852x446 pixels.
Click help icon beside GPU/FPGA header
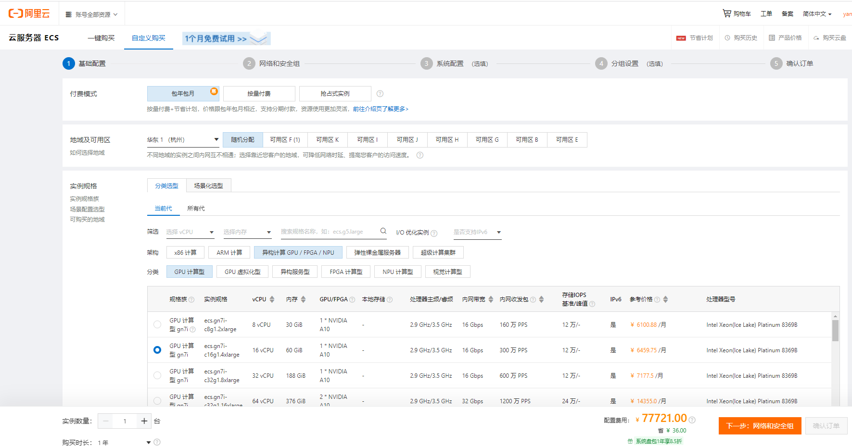click(352, 299)
